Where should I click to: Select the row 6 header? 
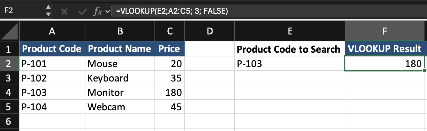[x=9, y=121]
